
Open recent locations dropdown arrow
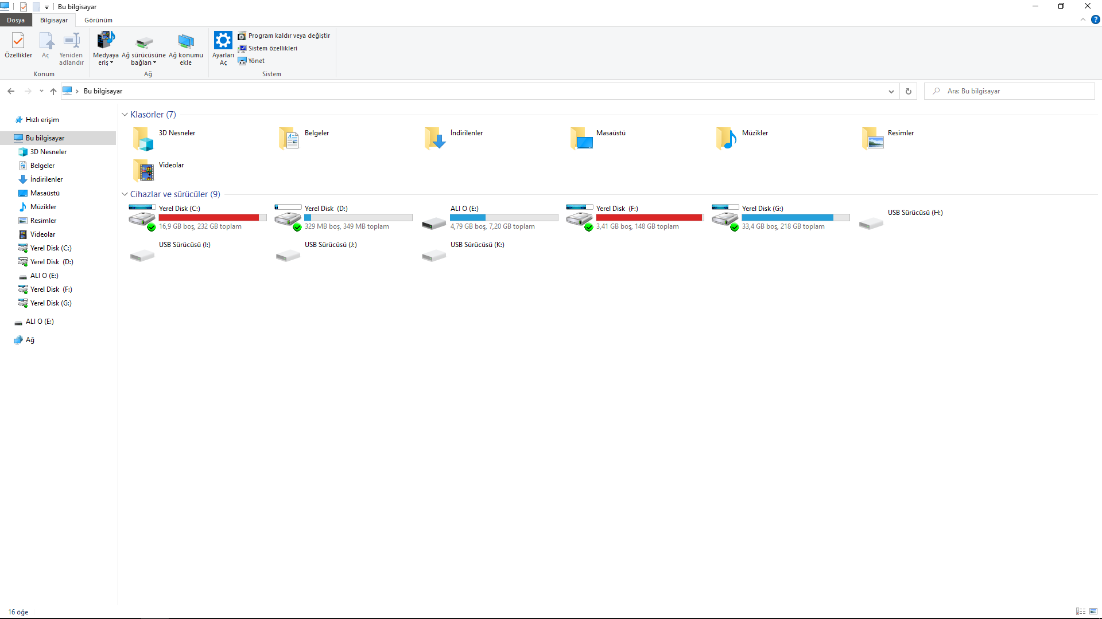[x=41, y=91]
